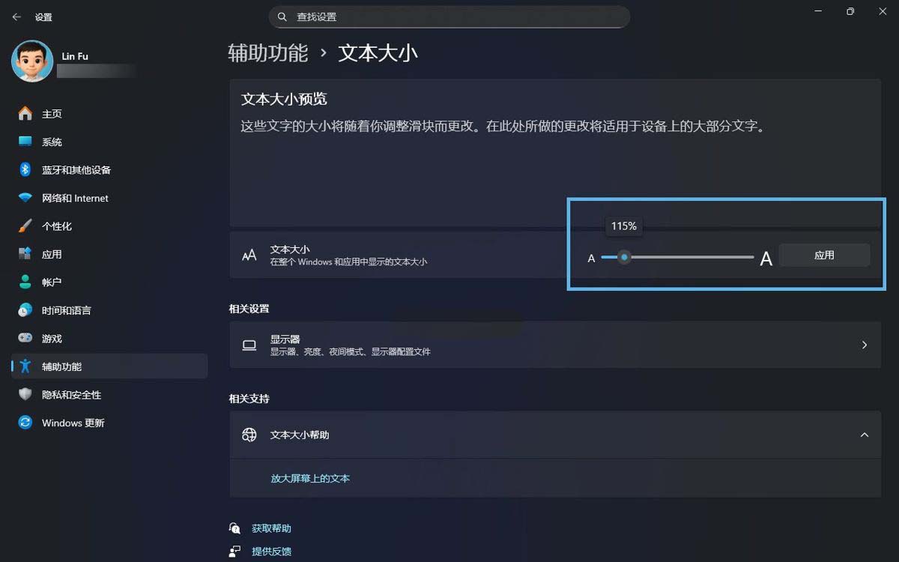Select the Gaming (游戏) controller icon
The height and width of the screenshot is (562, 899).
click(25, 339)
